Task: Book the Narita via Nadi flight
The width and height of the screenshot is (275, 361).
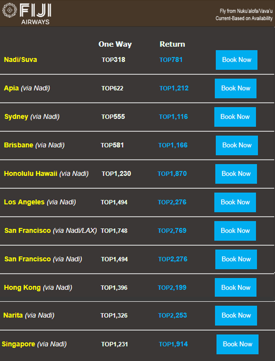Action: tap(236, 316)
